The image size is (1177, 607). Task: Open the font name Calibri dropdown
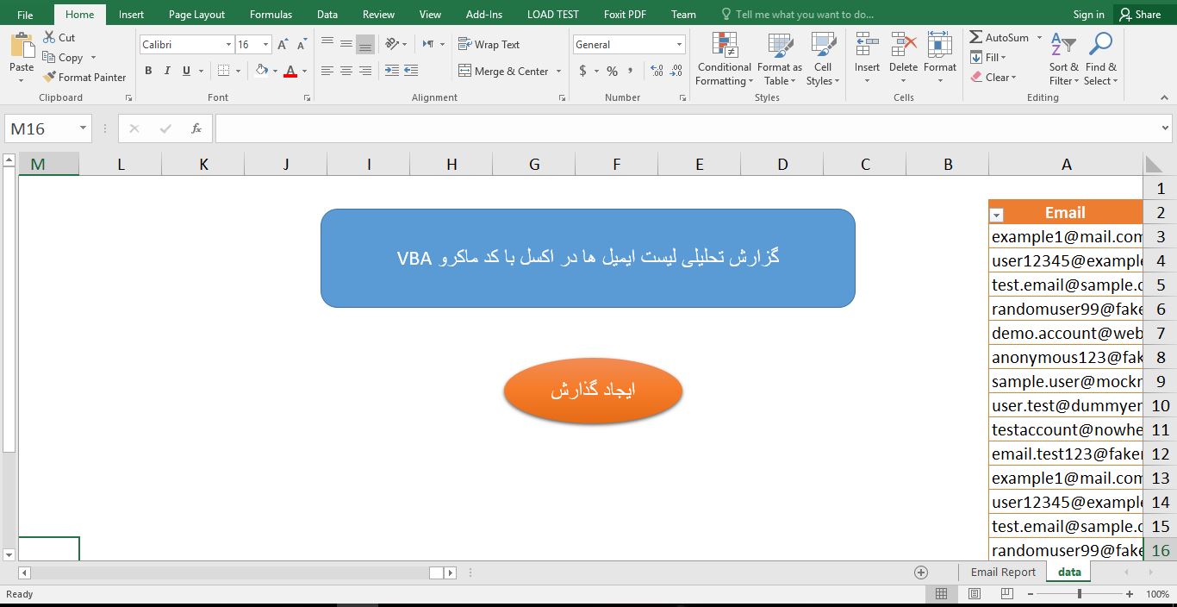(x=228, y=44)
